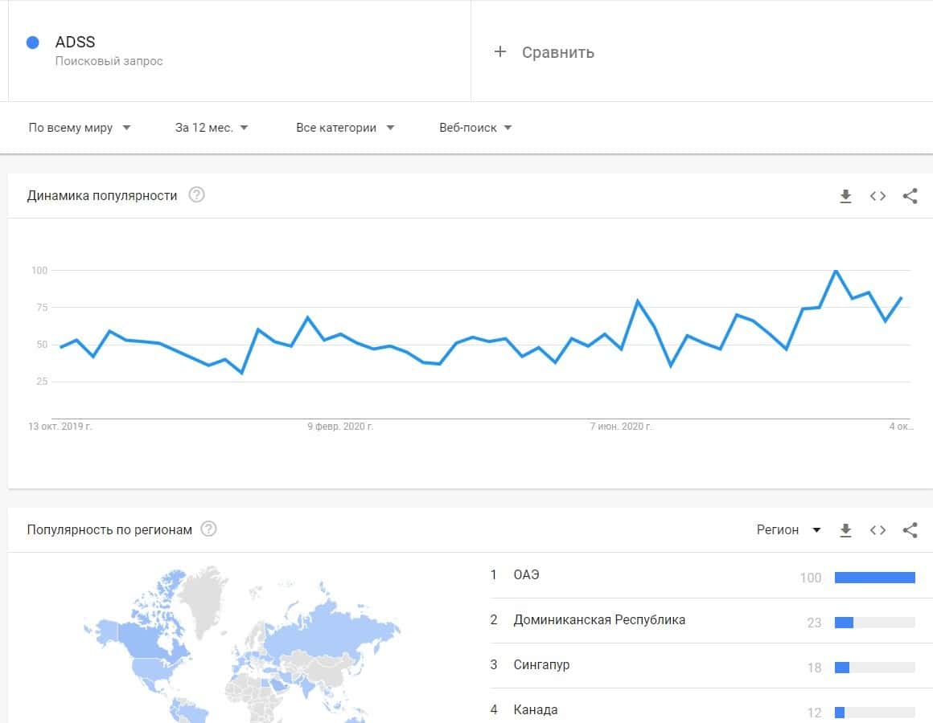Click the plus icon beside Сравнить
The image size is (933, 723).
[500, 52]
